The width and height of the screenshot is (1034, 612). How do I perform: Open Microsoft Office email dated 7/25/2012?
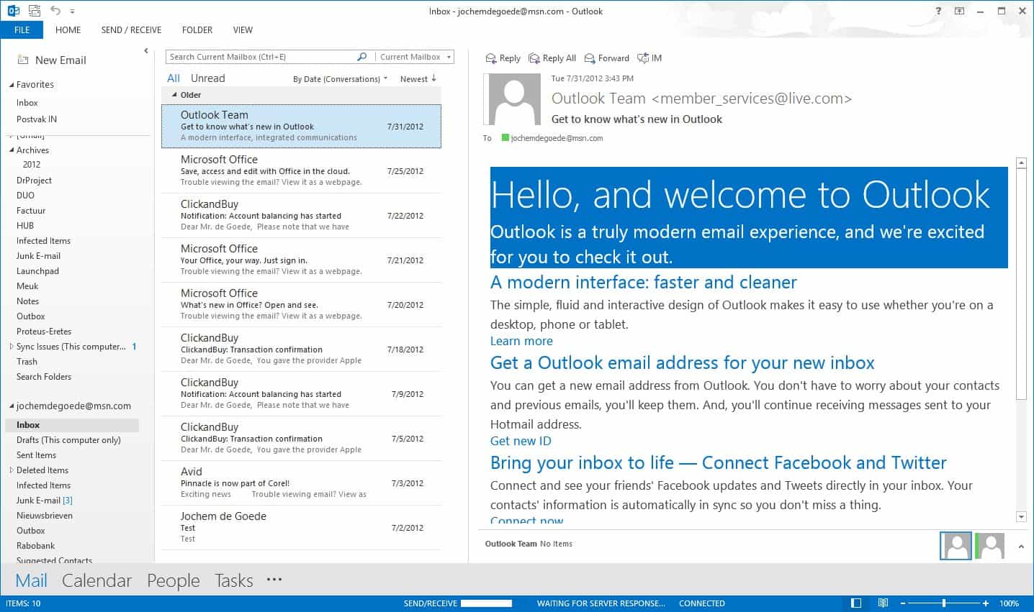point(301,170)
